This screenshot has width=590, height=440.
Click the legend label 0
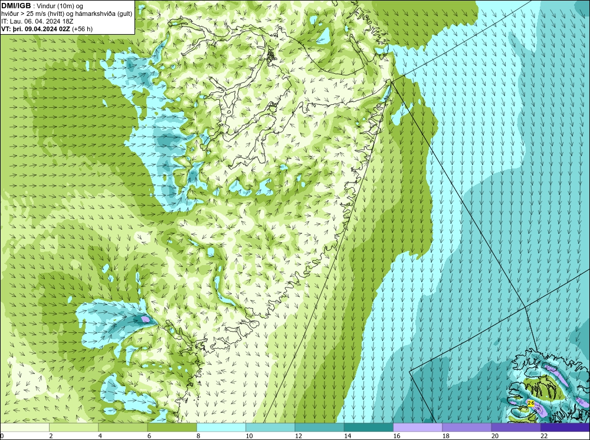pos(2,436)
